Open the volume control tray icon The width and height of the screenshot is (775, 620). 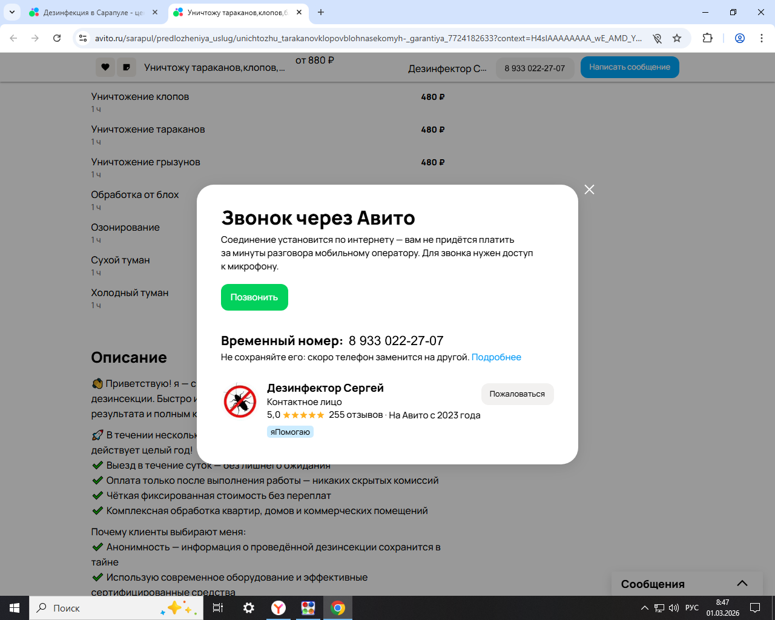(673, 608)
